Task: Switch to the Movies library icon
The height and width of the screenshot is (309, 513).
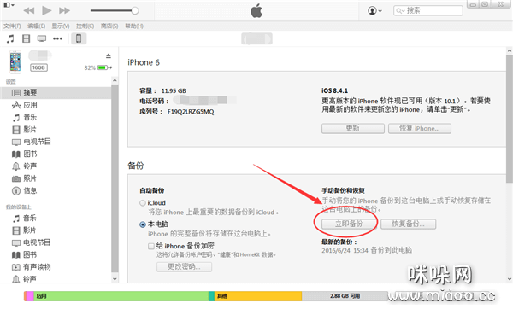Action: (26, 38)
